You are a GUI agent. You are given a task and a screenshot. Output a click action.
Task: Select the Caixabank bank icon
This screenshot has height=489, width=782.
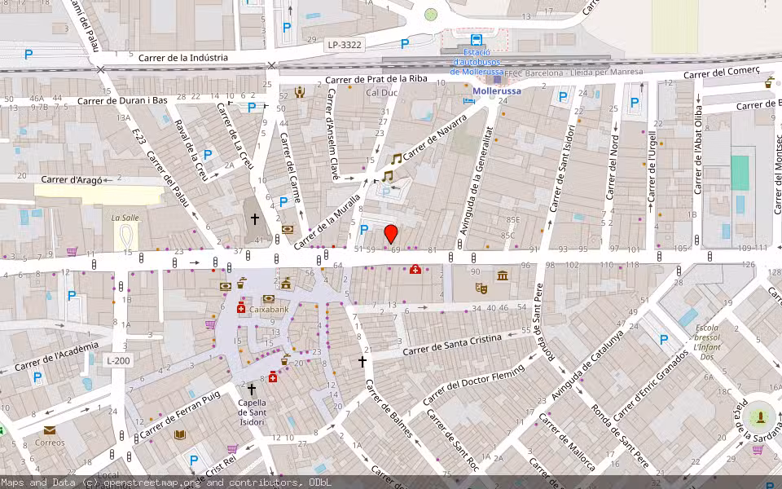pyautogui.click(x=269, y=299)
